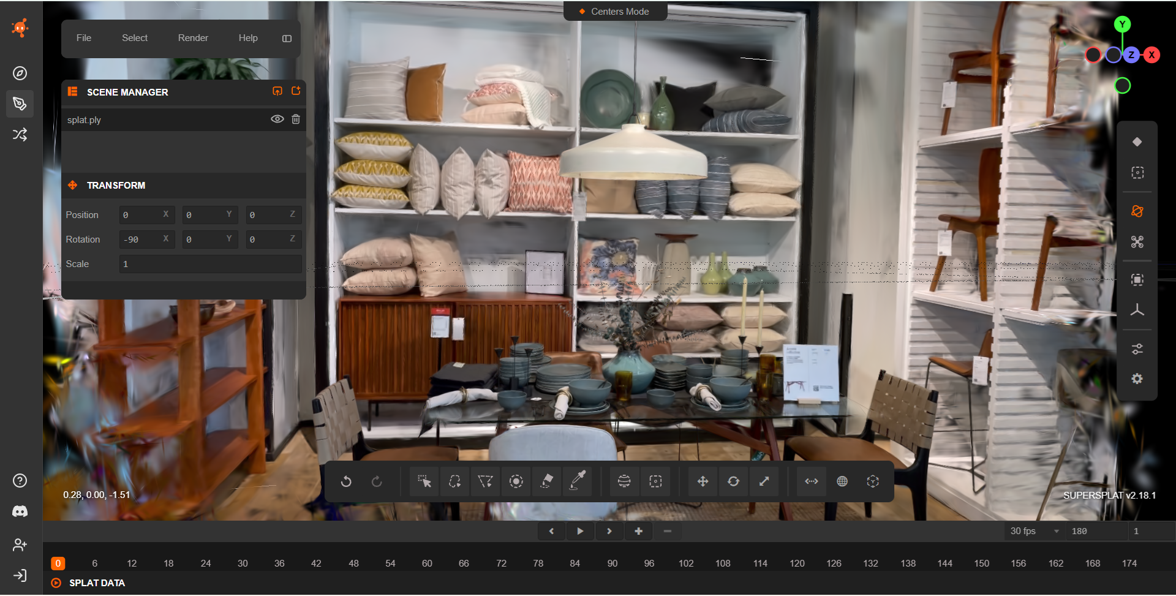Click the redo arrow in bottom toolbar
This screenshot has width=1176, height=596.
point(377,482)
